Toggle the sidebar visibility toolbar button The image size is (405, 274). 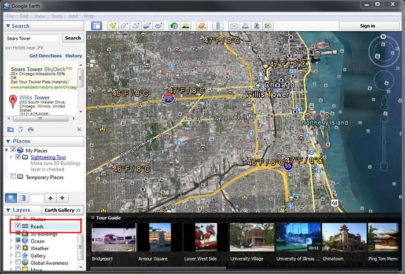(97, 26)
